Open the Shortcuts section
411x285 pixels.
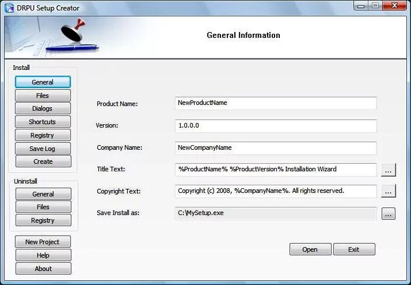pos(43,122)
